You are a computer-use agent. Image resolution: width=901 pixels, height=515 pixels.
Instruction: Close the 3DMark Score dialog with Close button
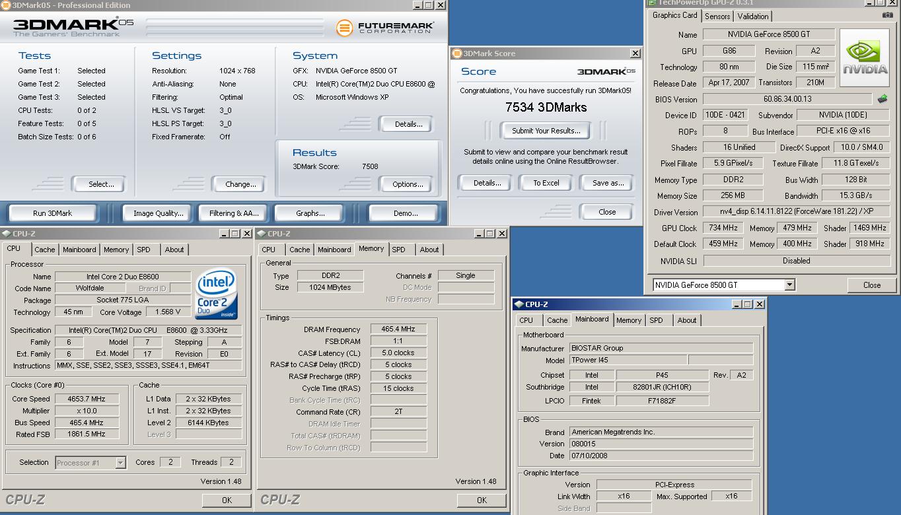tap(607, 212)
